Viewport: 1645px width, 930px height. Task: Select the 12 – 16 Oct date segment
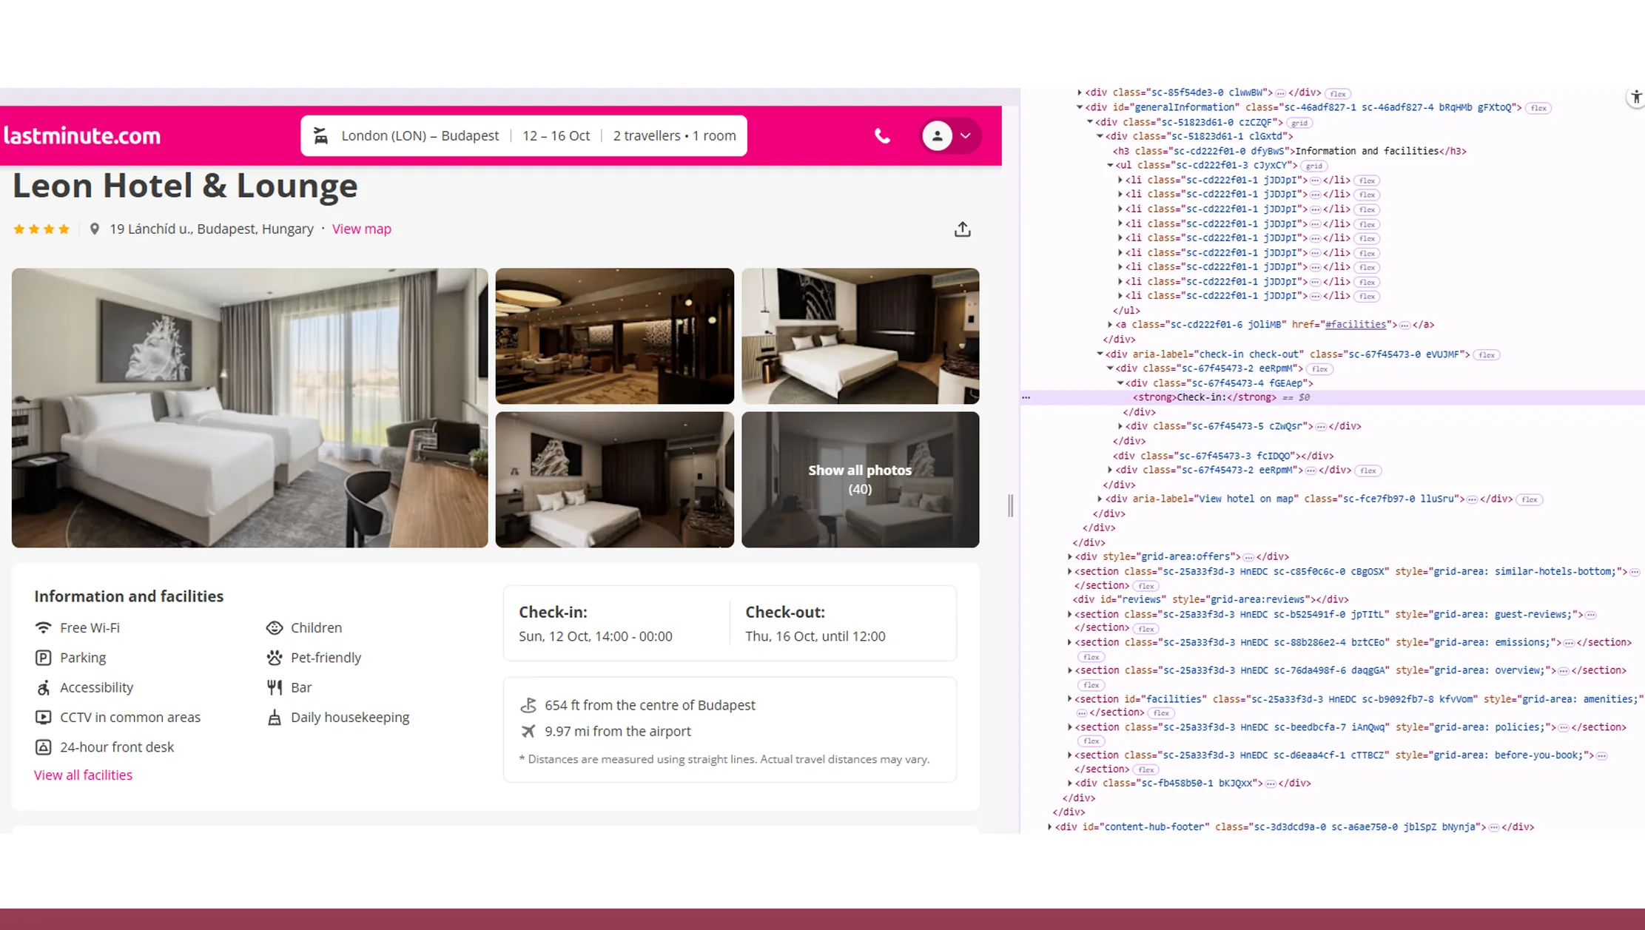[556, 135]
